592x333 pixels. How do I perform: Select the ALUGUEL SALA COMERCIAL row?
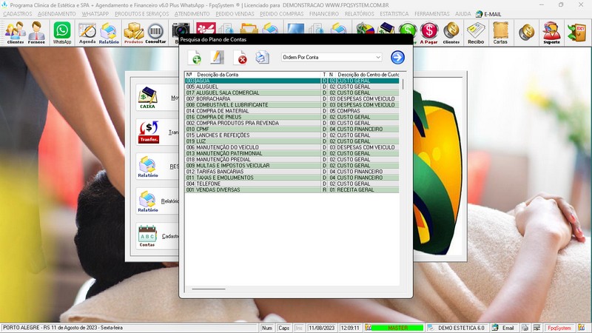tap(228, 92)
